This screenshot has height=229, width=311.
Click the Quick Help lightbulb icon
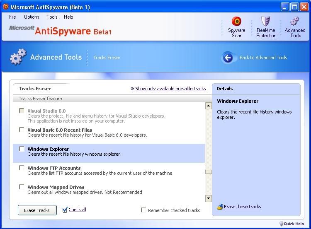(x=281, y=224)
